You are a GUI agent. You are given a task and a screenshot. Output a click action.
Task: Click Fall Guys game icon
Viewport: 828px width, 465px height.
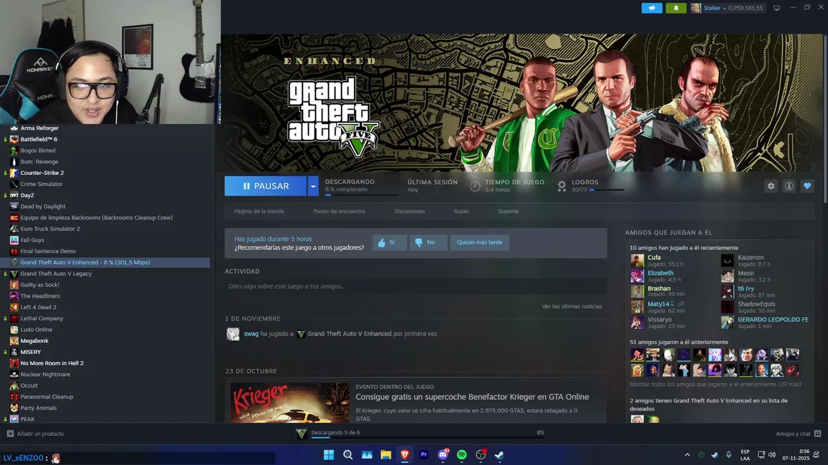click(14, 240)
